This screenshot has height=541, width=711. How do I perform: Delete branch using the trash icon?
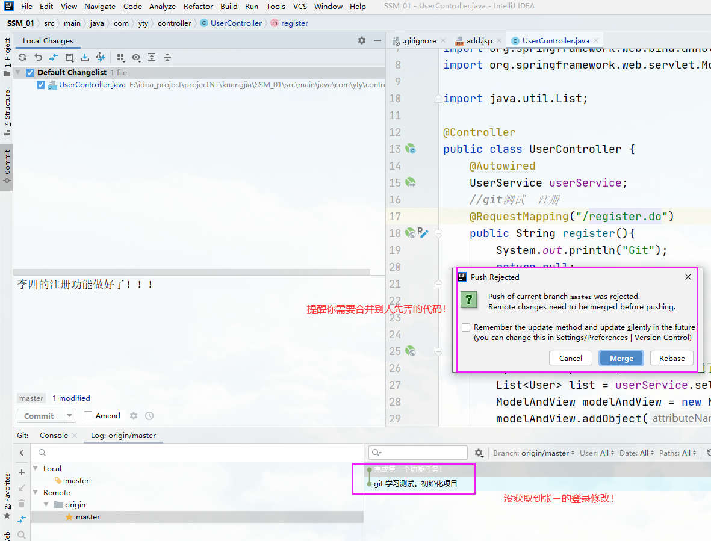click(x=21, y=503)
